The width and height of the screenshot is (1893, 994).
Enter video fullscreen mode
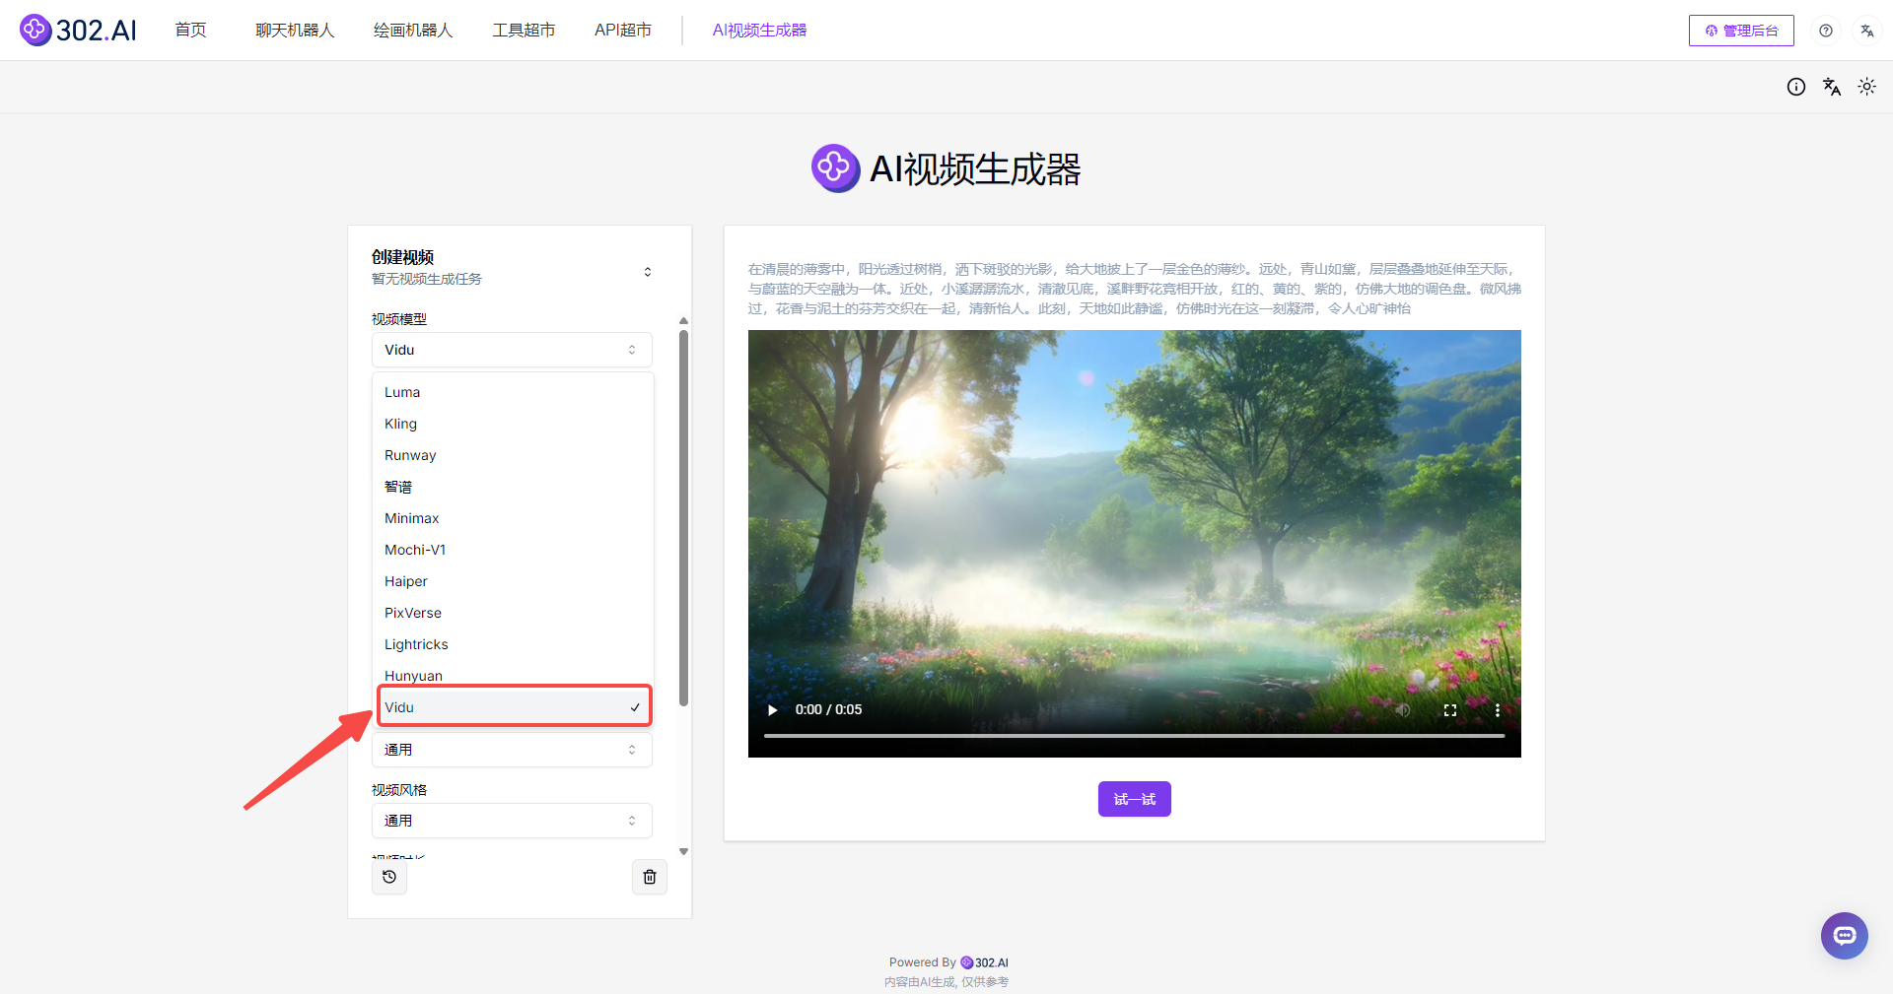coord(1450,709)
